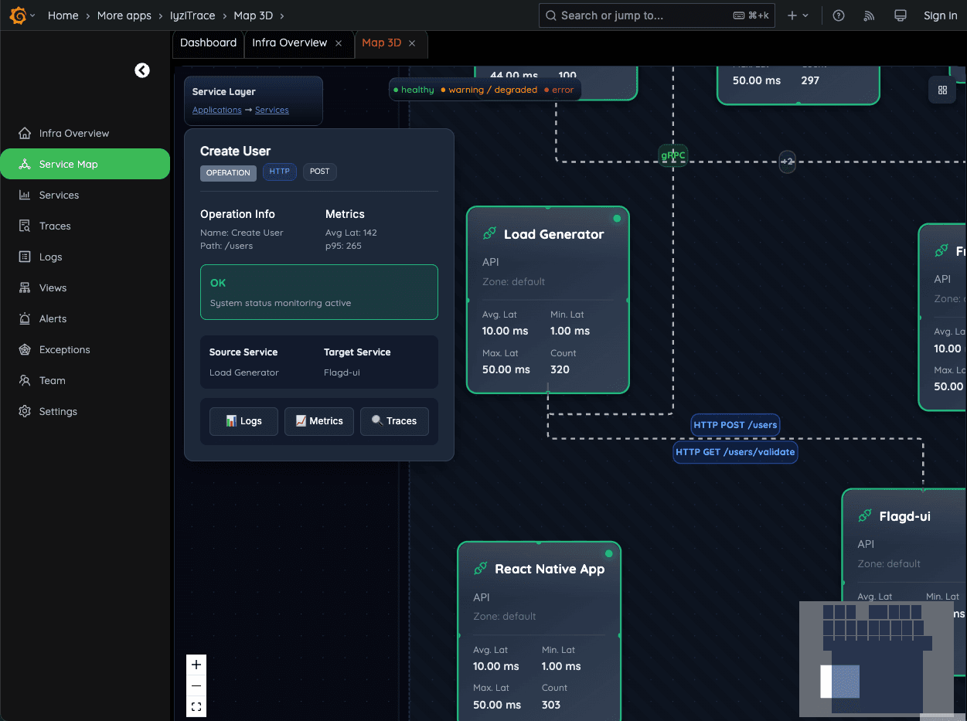Image resolution: width=967 pixels, height=721 pixels.
Task: Zoom out of the map with minus button
Action: [x=196, y=685]
